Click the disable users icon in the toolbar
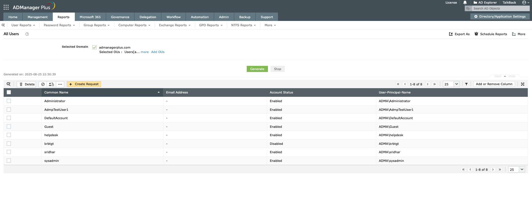Screen dimensions: 532x202 pyautogui.click(x=43, y=84)
